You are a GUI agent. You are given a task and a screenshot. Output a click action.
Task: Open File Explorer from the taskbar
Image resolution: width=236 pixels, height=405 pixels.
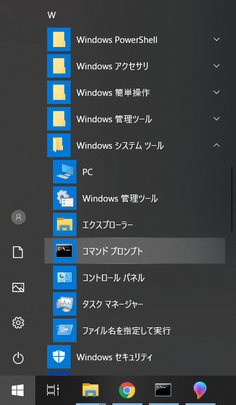click(x=91, y=390)
